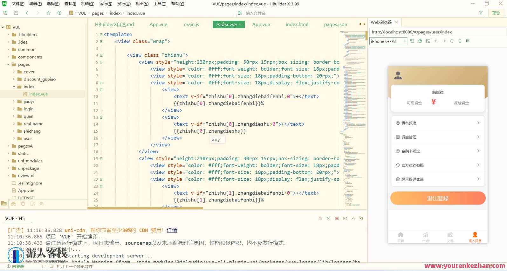
Task: Click the save file icon in toolbar
Action: (16, 13)
